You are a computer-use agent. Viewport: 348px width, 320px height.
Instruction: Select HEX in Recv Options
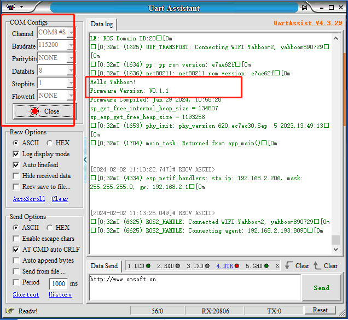point(50,143)
